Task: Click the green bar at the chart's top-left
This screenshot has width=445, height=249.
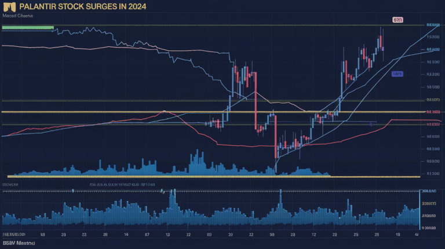Action: (28, 28)
